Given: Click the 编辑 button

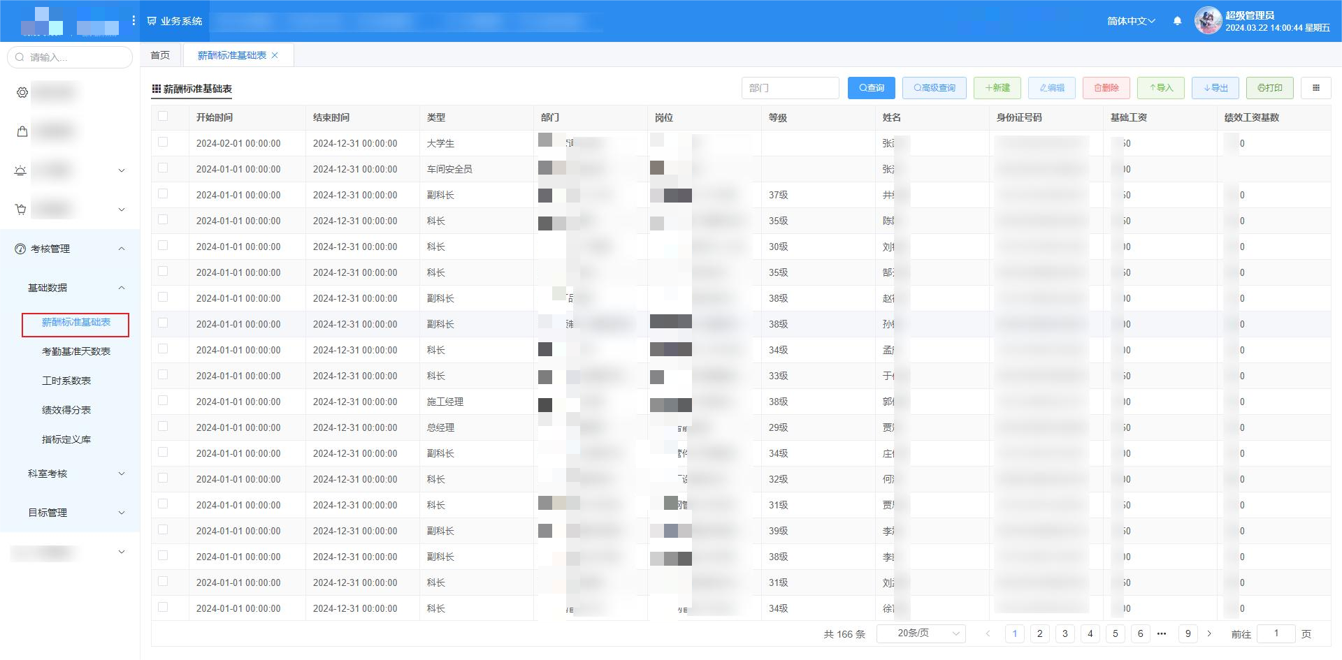Looking at the screenshot, I should point(1052,88).
